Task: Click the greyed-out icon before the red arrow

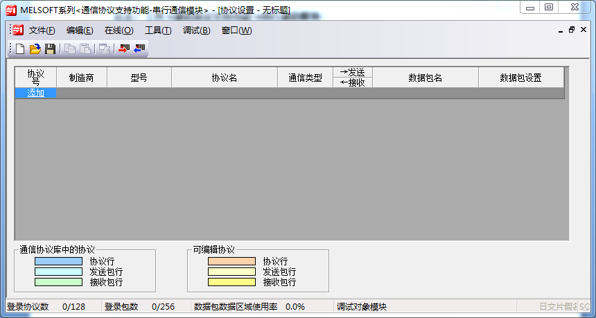Action: (105, 48)
